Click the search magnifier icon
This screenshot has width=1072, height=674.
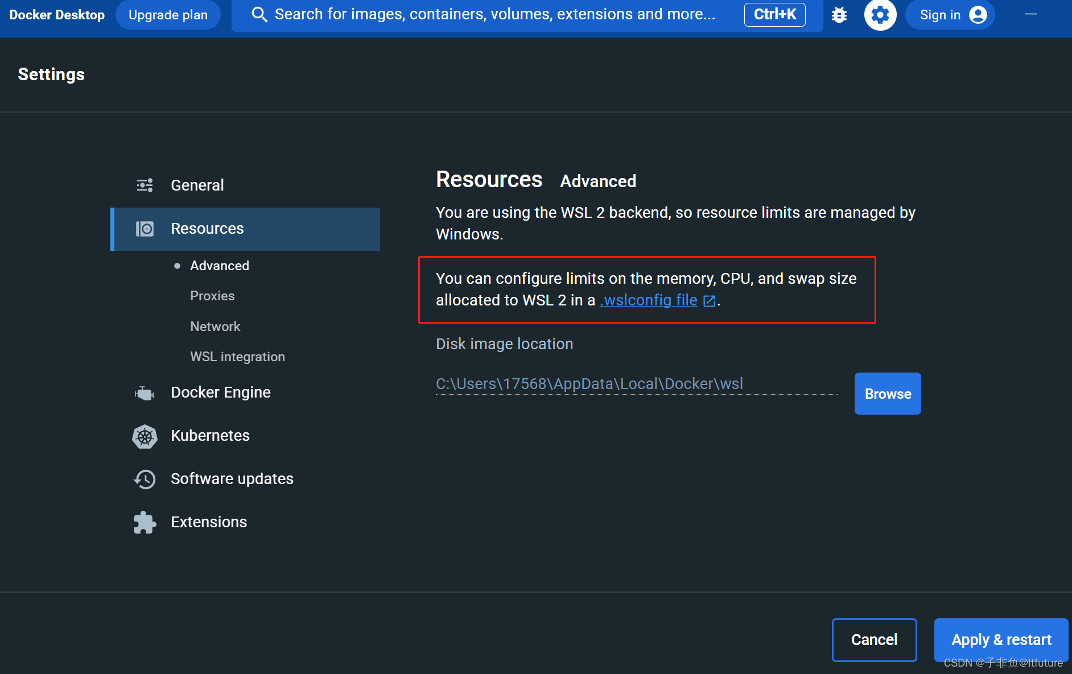pyautogui.click(x=259, y=14)
